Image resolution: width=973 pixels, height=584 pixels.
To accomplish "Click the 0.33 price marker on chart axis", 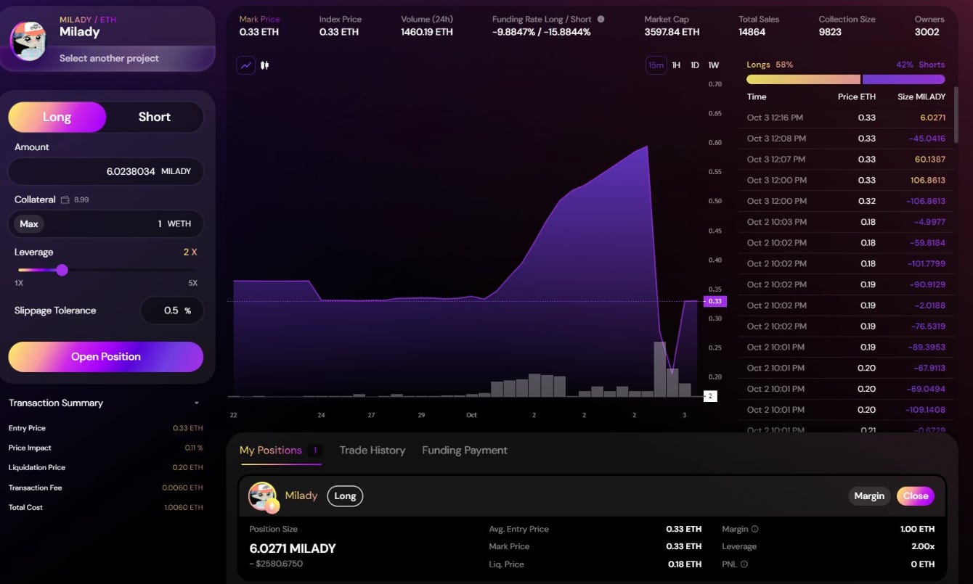I will [715, 301].
